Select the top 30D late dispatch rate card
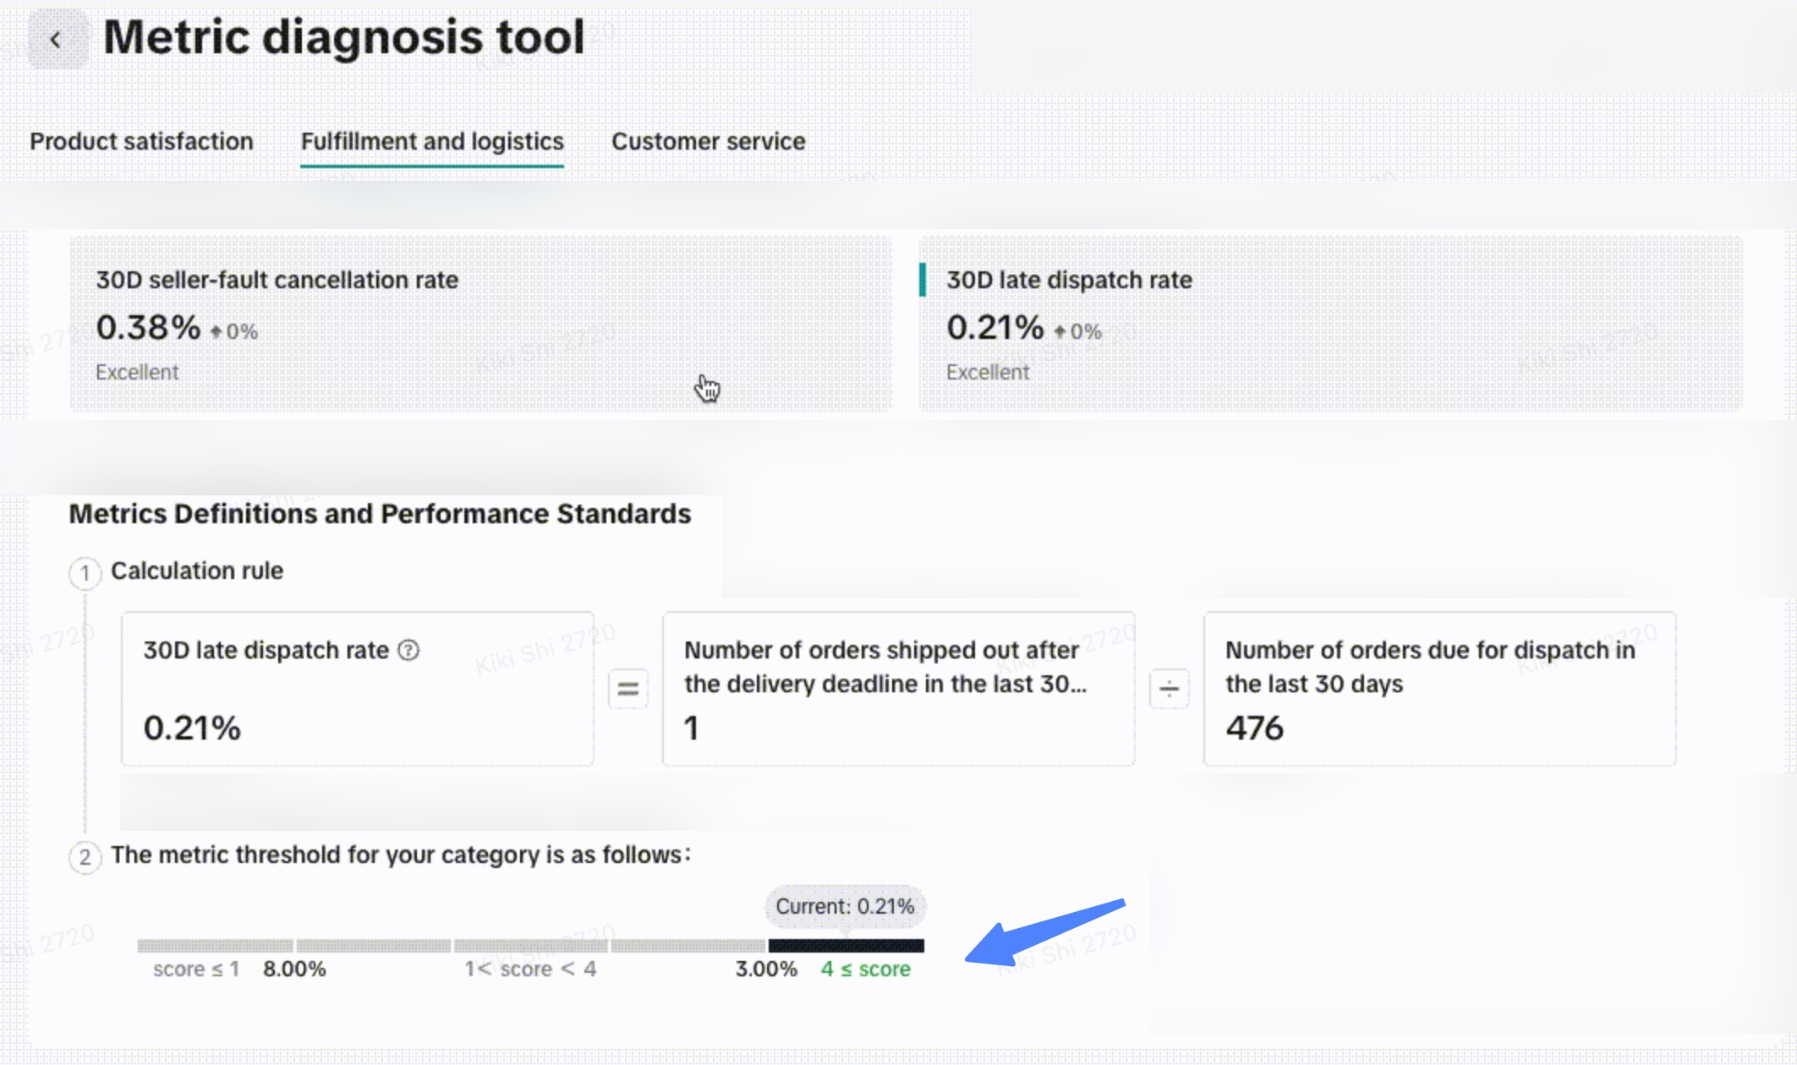 pyautogui.click(x=1330, y=324)
